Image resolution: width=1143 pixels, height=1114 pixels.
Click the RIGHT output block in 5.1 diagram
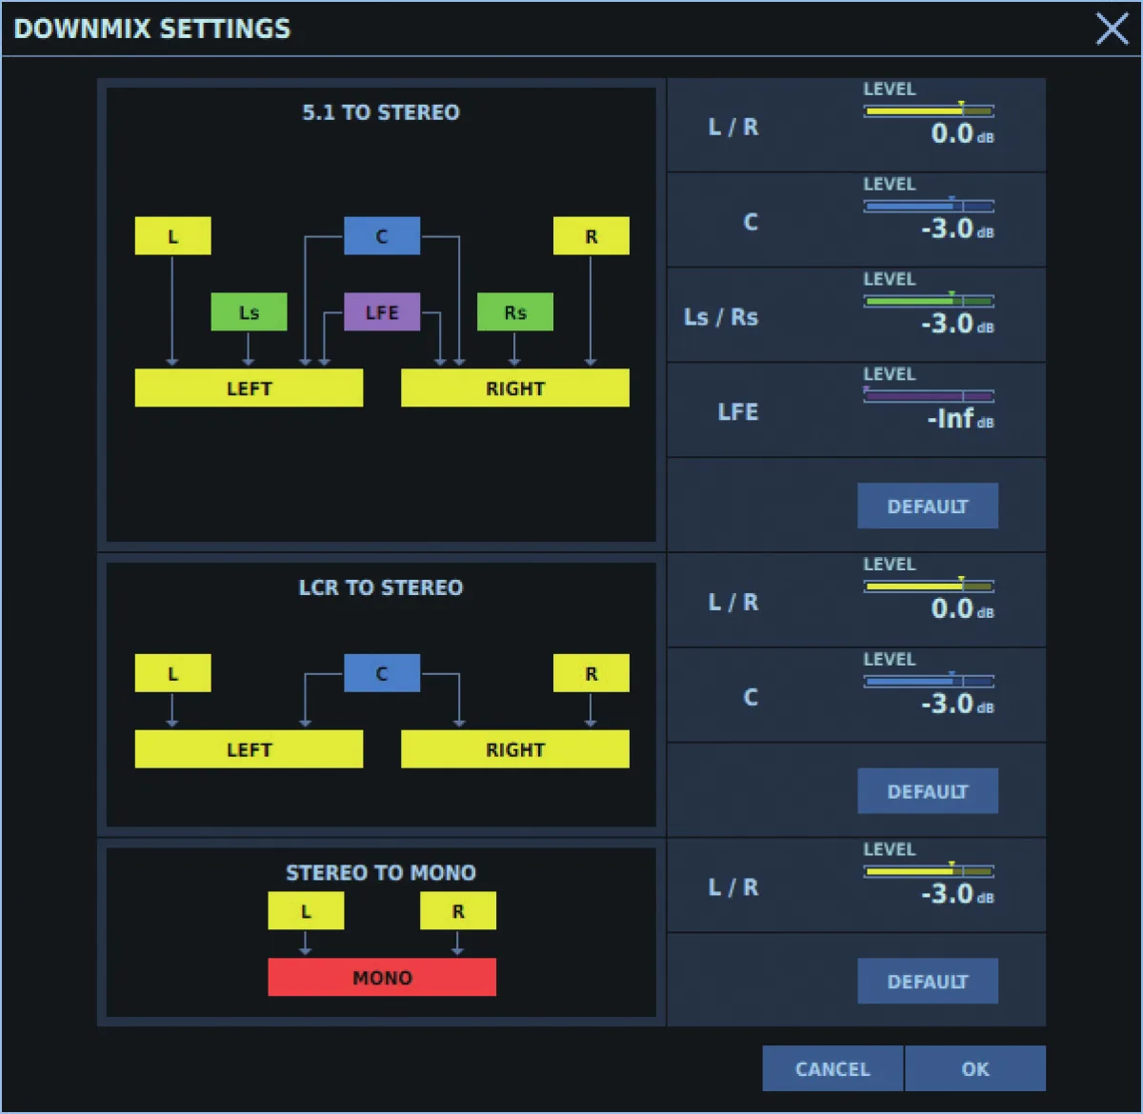coord(515,388)
